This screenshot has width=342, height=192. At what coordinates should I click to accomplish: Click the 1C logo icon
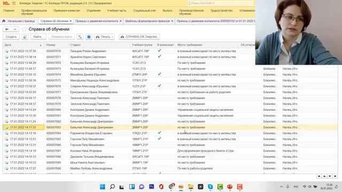[6, 3]
